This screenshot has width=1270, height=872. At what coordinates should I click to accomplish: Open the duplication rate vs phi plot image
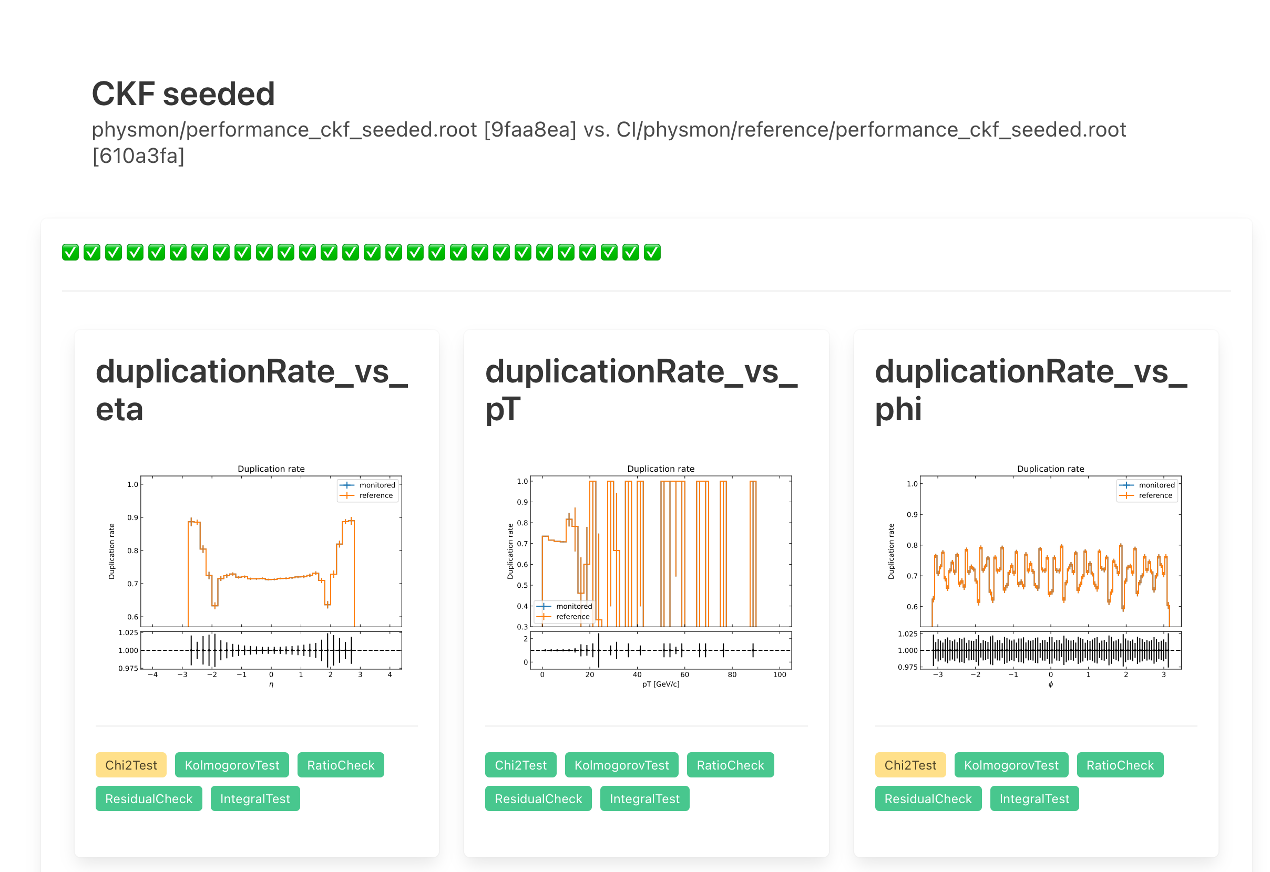[x=1036, y=574]
